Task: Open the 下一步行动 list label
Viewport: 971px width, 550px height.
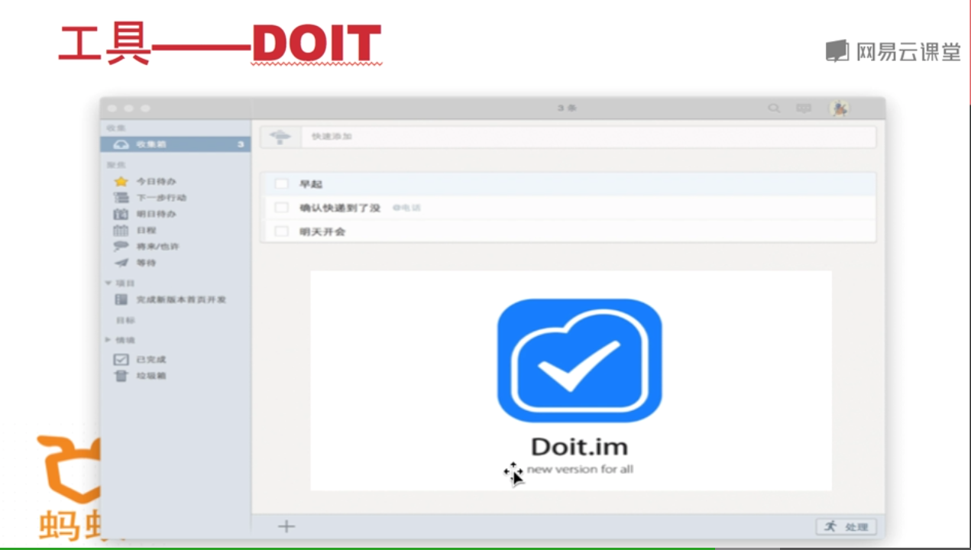Action: [x=161, y=198]
